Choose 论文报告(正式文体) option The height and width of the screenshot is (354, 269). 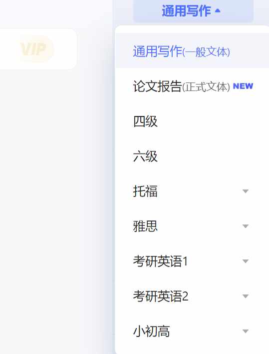coord(192,86)
